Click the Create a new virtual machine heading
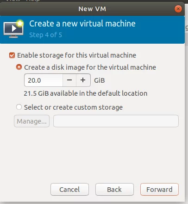This screenshot has width=188, height=204. 82,24
